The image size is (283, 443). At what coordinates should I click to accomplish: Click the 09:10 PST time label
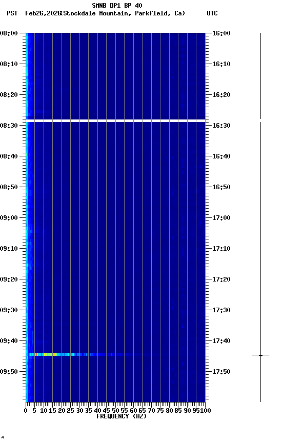pos(9,249)
